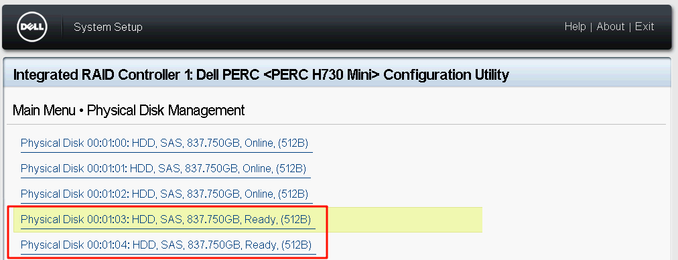678x260 pixels.
Task: Click the Physical Disk Management breadcrumb
Action: pyautogui.click(x=165, y=111)
